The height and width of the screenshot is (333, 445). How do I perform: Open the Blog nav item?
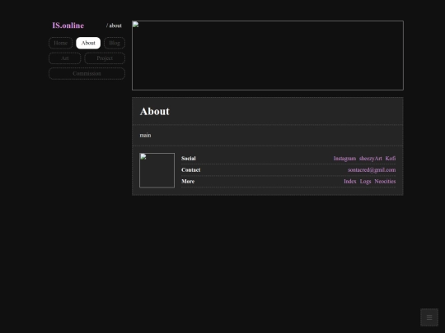(115, 43)
